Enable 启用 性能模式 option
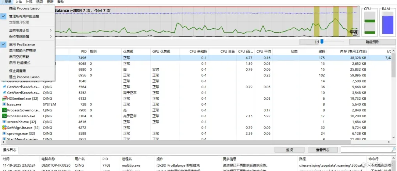 tap(27, 63)
